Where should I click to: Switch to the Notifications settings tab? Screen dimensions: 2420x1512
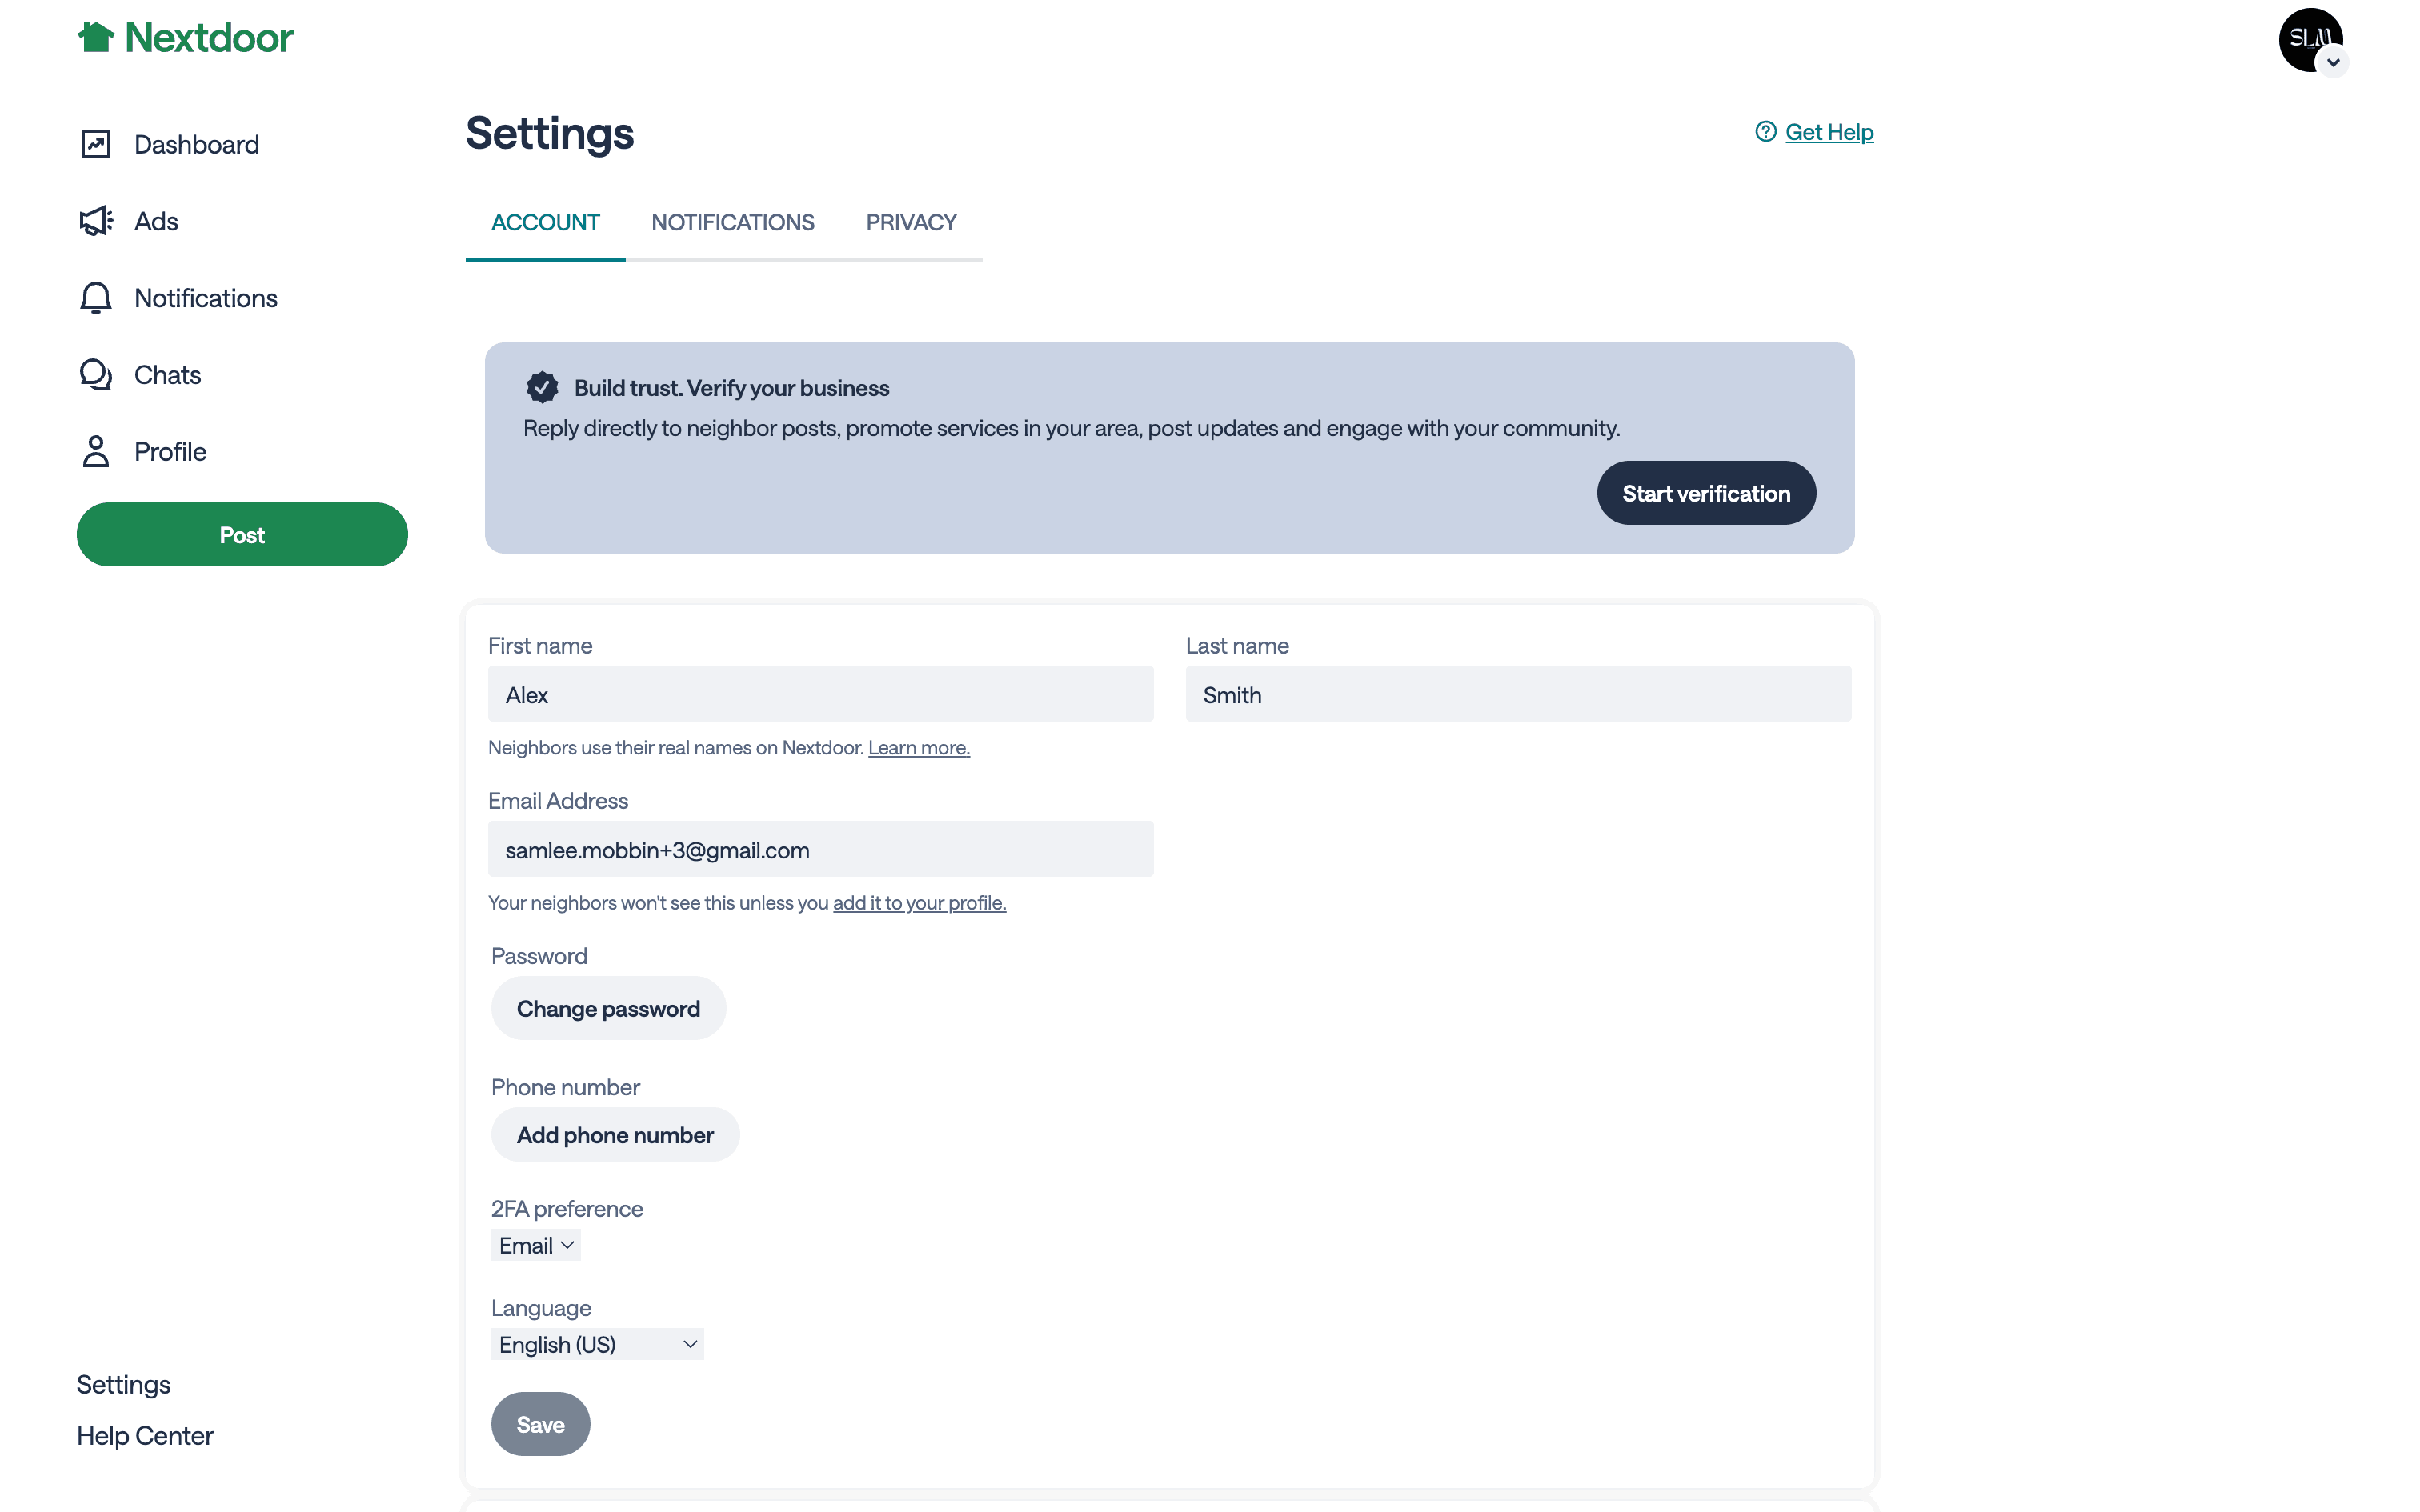[x=732, y=222]
